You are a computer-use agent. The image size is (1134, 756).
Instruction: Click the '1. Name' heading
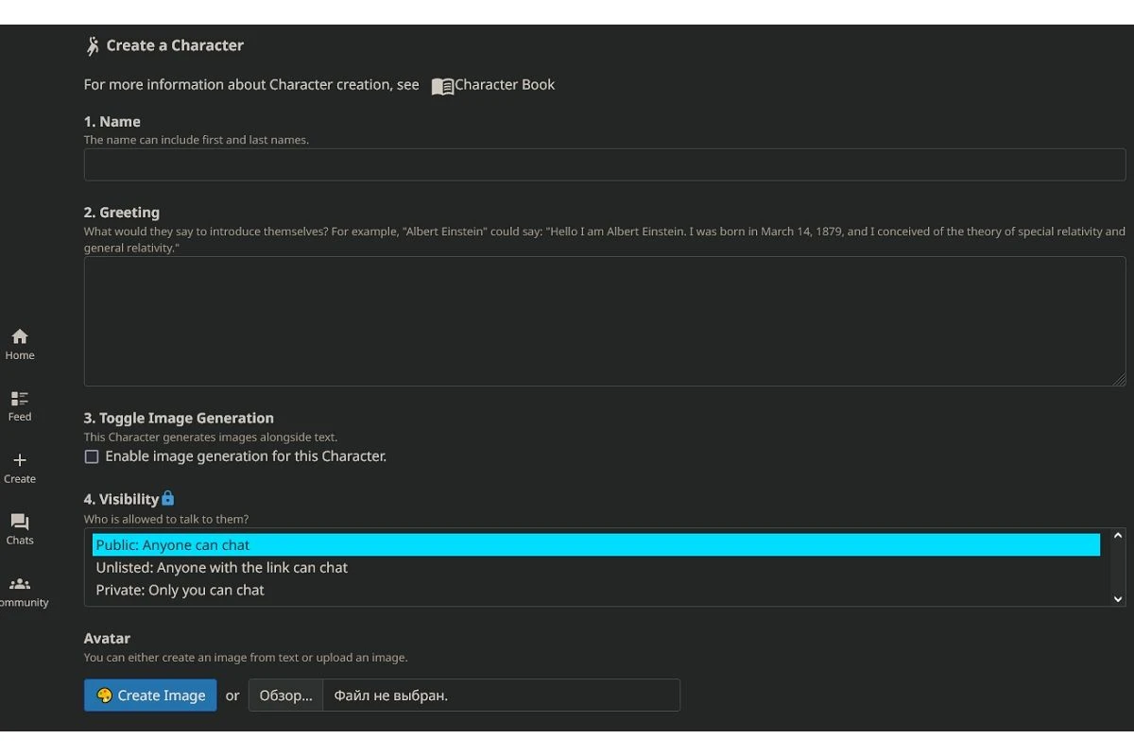click(112, 122)
